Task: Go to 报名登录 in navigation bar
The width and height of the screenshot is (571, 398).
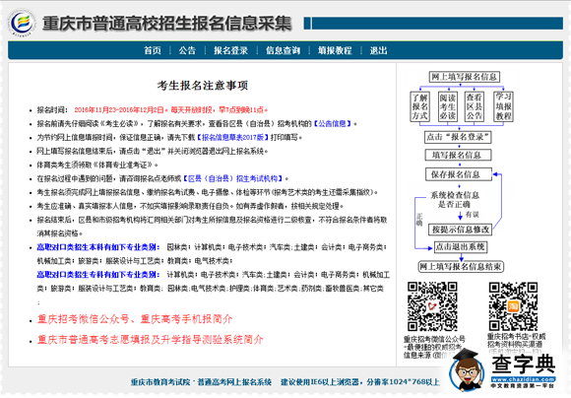Action: (x=230, y=50)
